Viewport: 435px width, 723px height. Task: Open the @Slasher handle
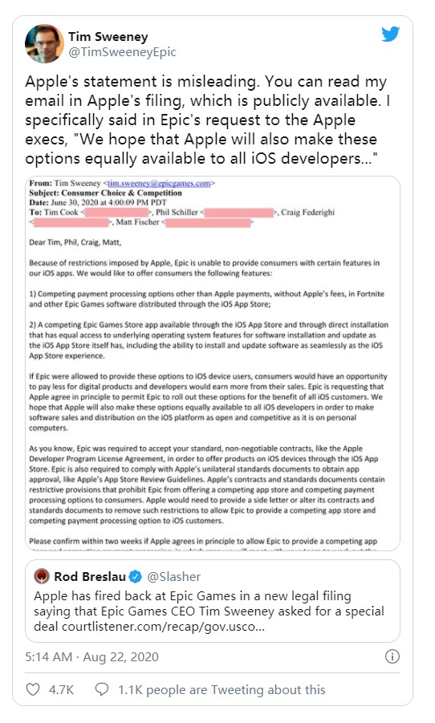click(x=174, y=576)
